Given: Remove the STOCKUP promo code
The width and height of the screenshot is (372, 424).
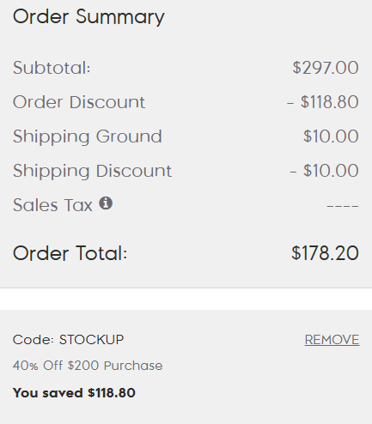Looking at the screenshot, I should coord(332,340).
